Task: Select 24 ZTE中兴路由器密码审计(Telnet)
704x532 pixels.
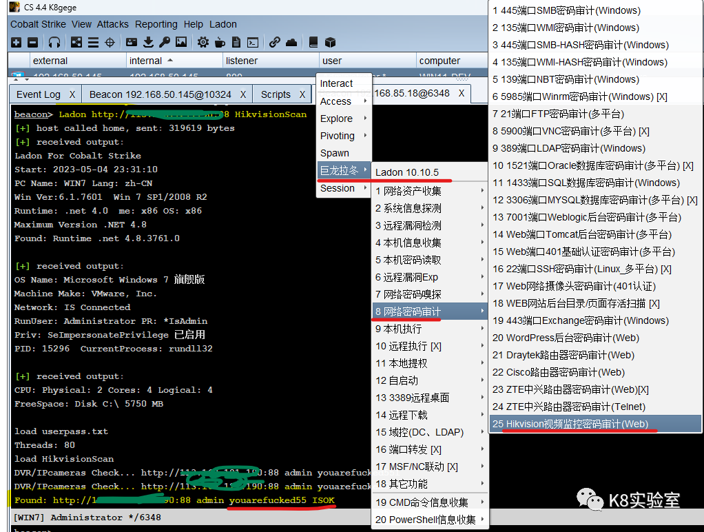Action: point(595,407)
